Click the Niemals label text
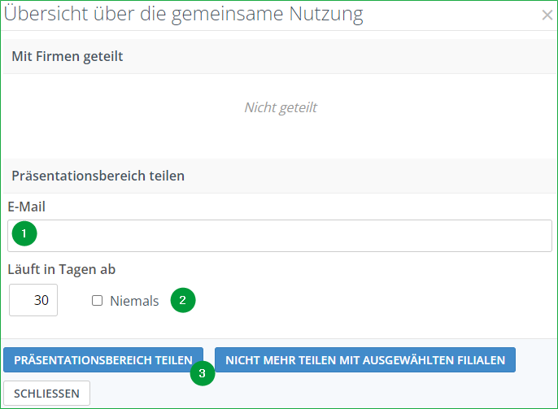 click(x=134, y=301)
